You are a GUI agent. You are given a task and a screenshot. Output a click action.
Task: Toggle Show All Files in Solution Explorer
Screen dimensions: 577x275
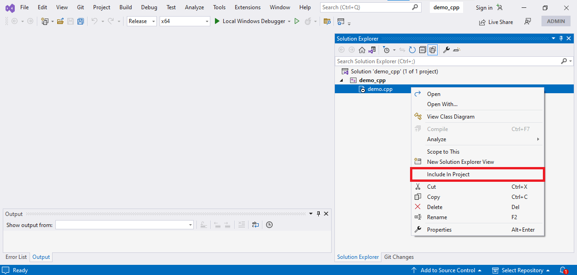433,50
